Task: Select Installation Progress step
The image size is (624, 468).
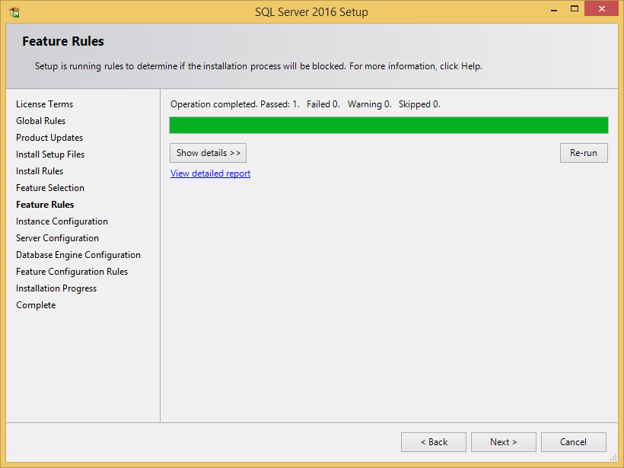Action: (x=56, y=288)
